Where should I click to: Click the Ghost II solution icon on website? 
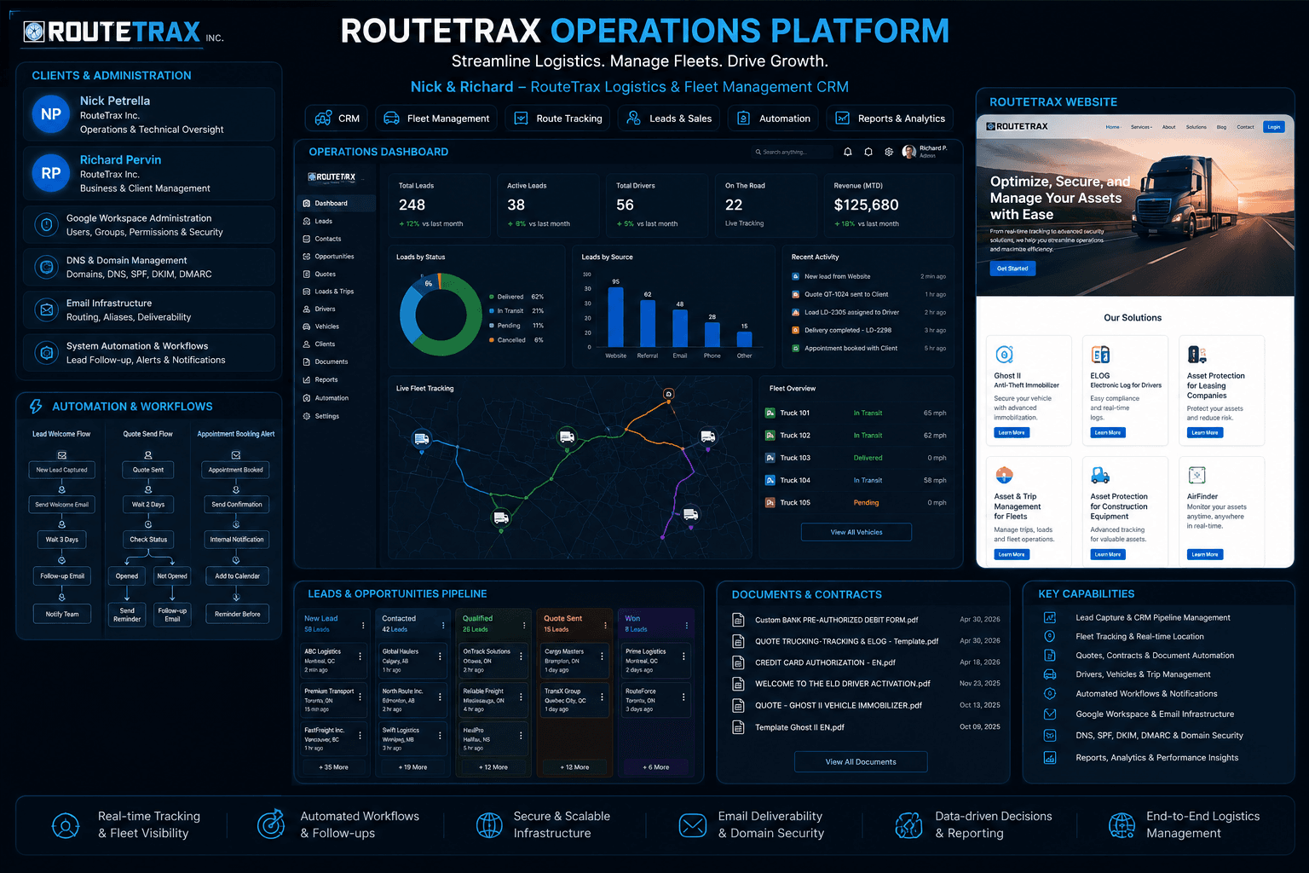click(1005, 354)
